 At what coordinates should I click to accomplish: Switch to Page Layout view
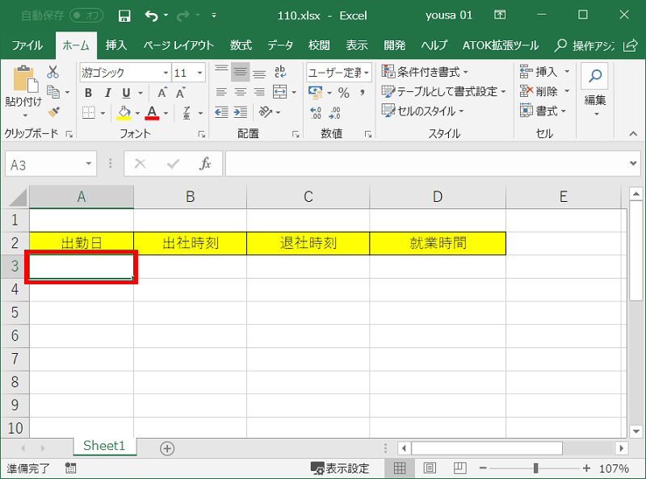point(430,468)
